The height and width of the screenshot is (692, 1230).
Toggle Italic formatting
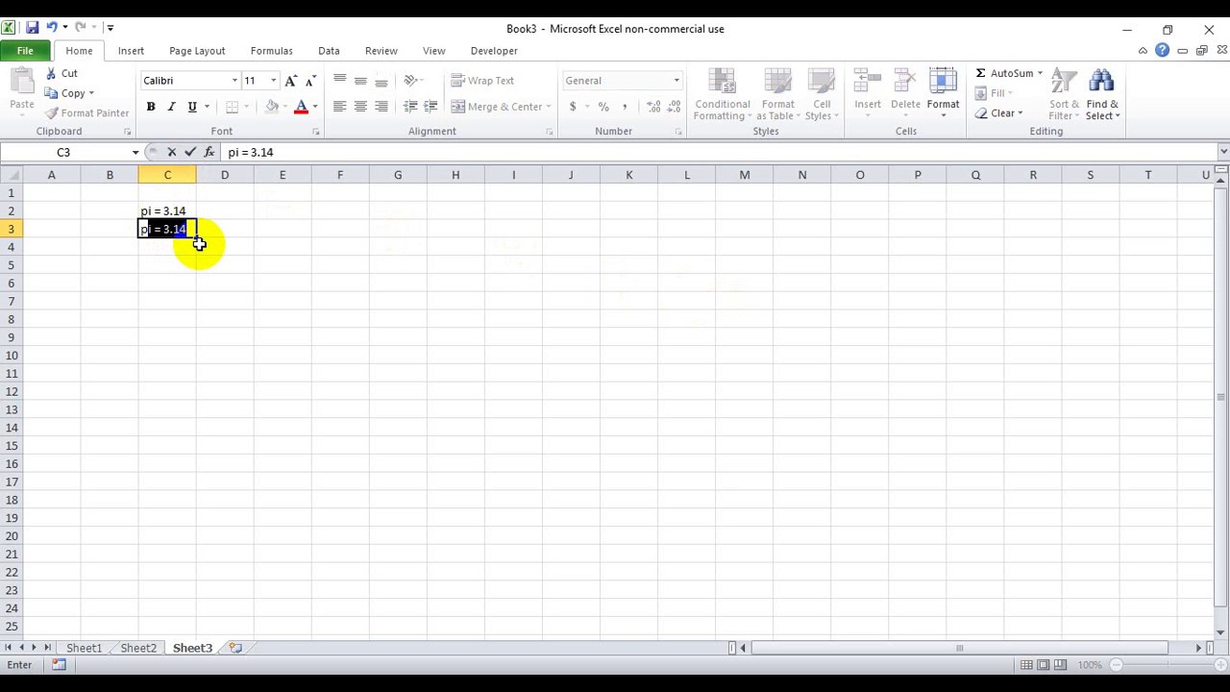point(171,107)
